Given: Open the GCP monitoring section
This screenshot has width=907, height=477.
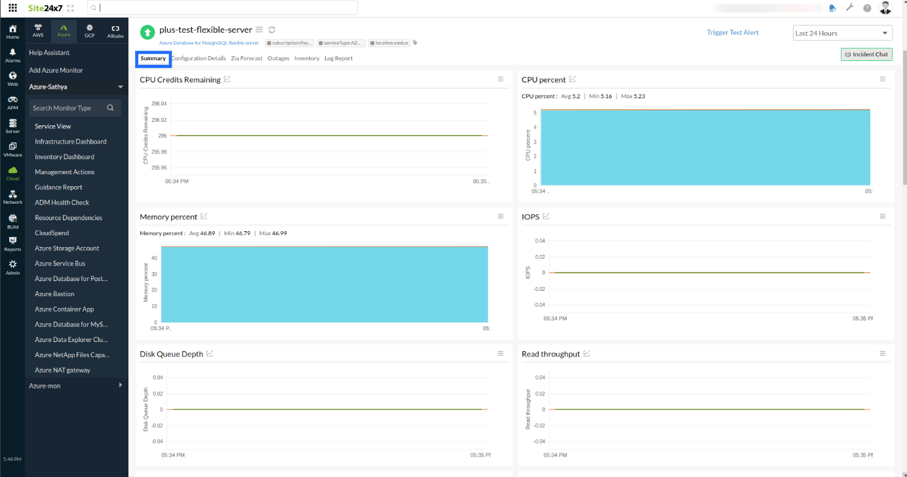Looking at the screenshot, I should pos(90,31).
